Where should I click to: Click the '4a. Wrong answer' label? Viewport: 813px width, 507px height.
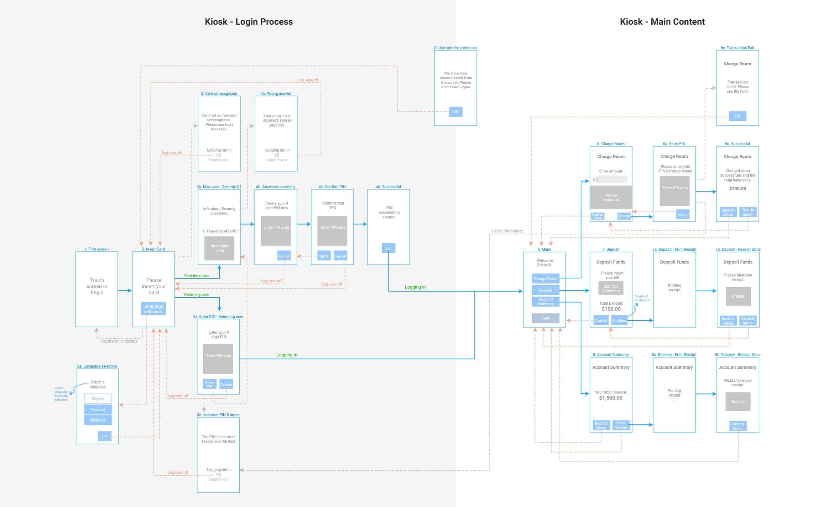point(276,94)
